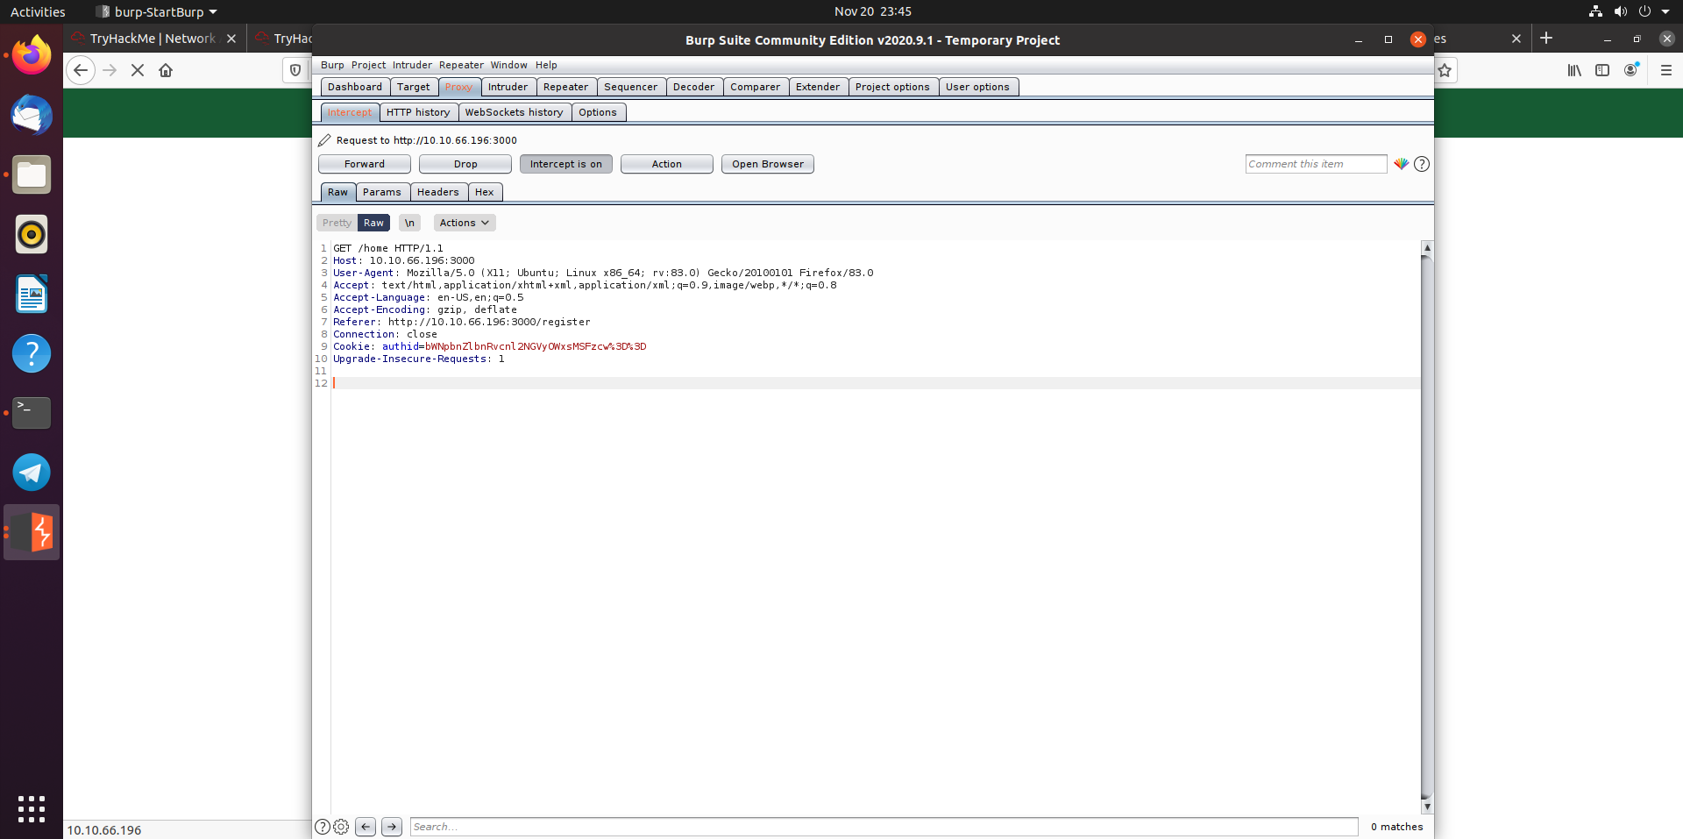Open the WebSockets history tab
This screenshot has width=1683, height=839.
tap(514, 112)
